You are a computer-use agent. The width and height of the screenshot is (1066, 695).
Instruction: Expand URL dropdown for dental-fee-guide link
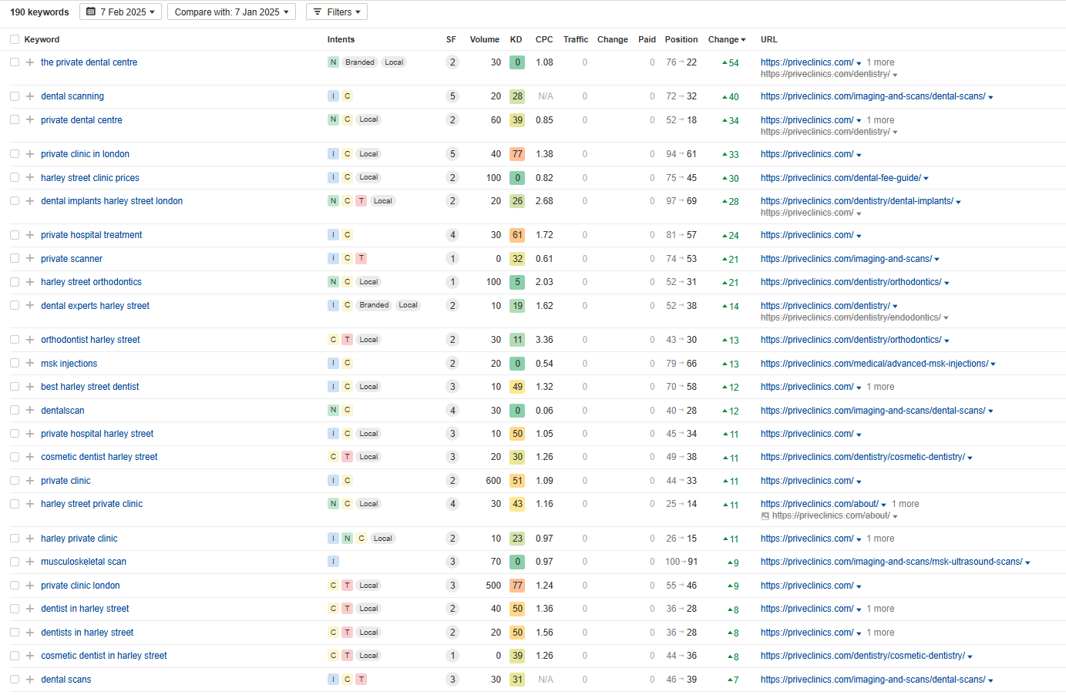[x=926, y=179]
